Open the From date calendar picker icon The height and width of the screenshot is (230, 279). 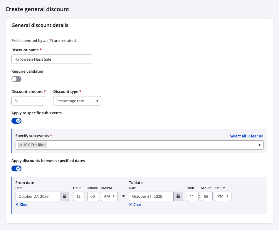tap(65, 196)
